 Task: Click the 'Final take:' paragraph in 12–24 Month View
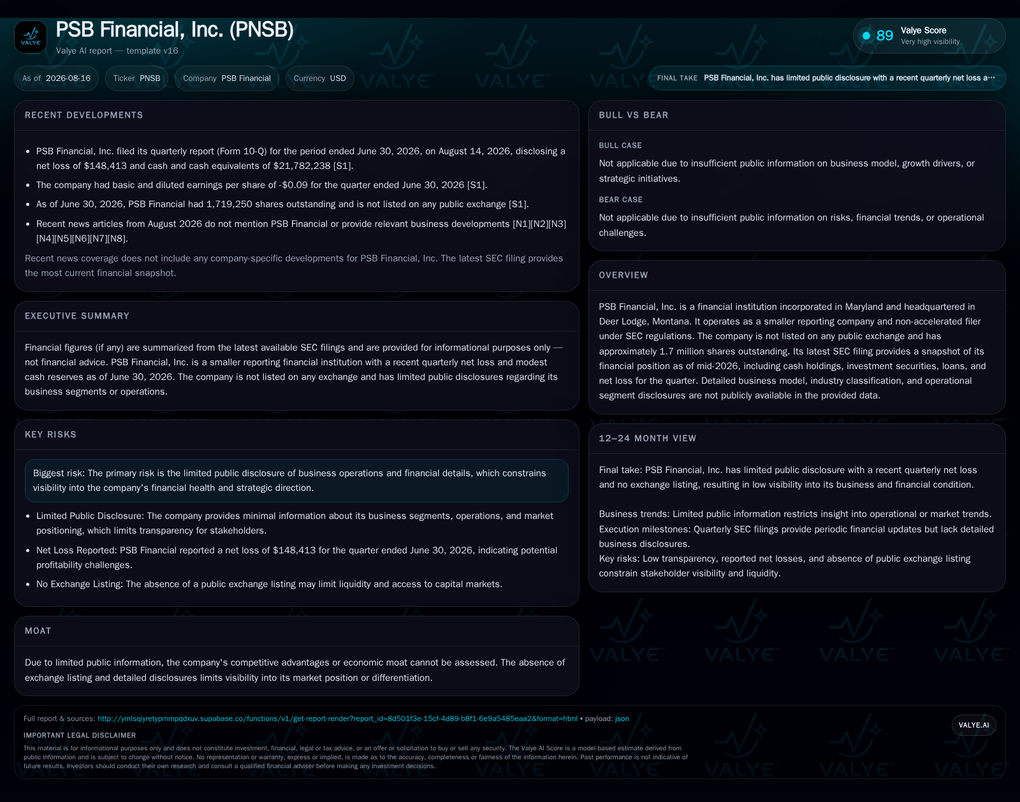[788, 478]
